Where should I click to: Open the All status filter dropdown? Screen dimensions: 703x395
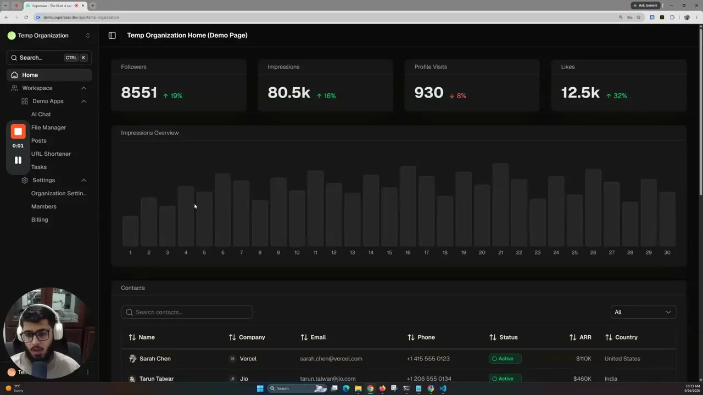coord(643,312)
